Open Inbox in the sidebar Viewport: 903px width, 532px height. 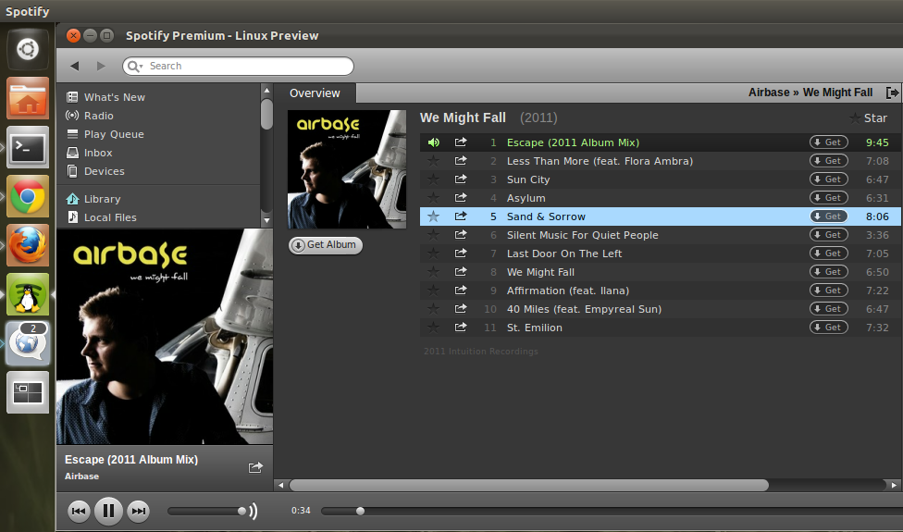click(x=98, y=153)
